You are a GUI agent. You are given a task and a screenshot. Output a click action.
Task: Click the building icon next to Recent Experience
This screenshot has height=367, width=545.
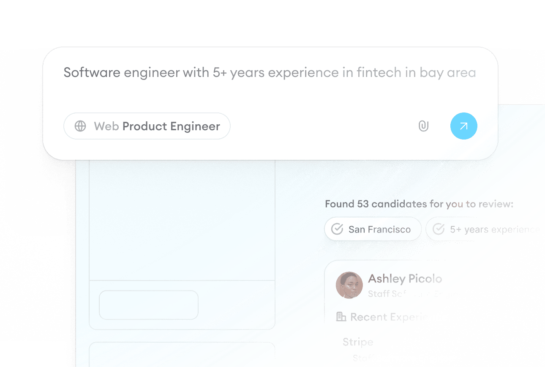click(x=341, y=317)
